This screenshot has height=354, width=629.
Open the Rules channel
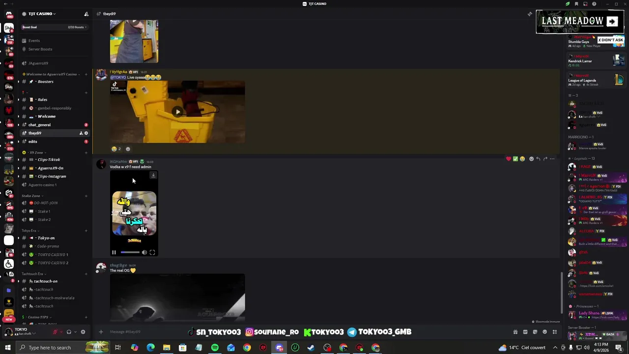click(54, 100)
